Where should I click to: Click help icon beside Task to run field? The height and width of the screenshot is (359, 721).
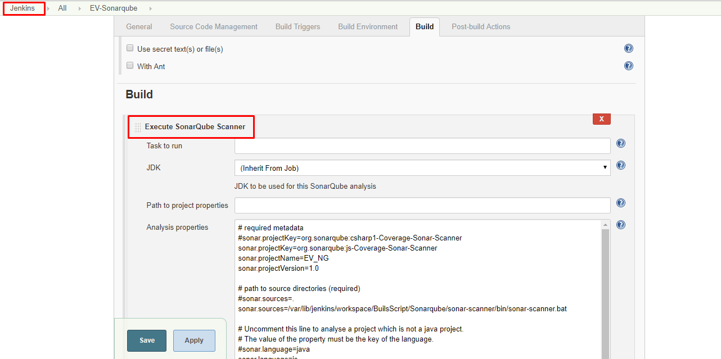621,143
